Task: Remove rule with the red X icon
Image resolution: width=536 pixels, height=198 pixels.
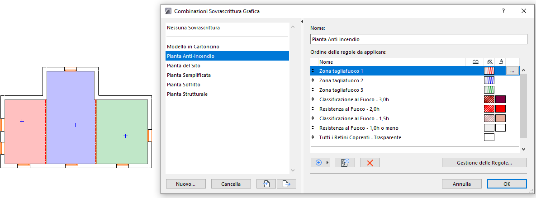Action: point(370,163)
